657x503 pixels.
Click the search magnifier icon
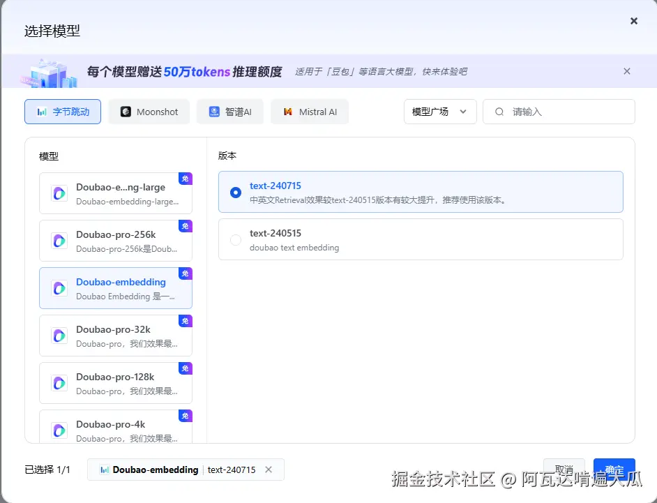tap(499, 112)
